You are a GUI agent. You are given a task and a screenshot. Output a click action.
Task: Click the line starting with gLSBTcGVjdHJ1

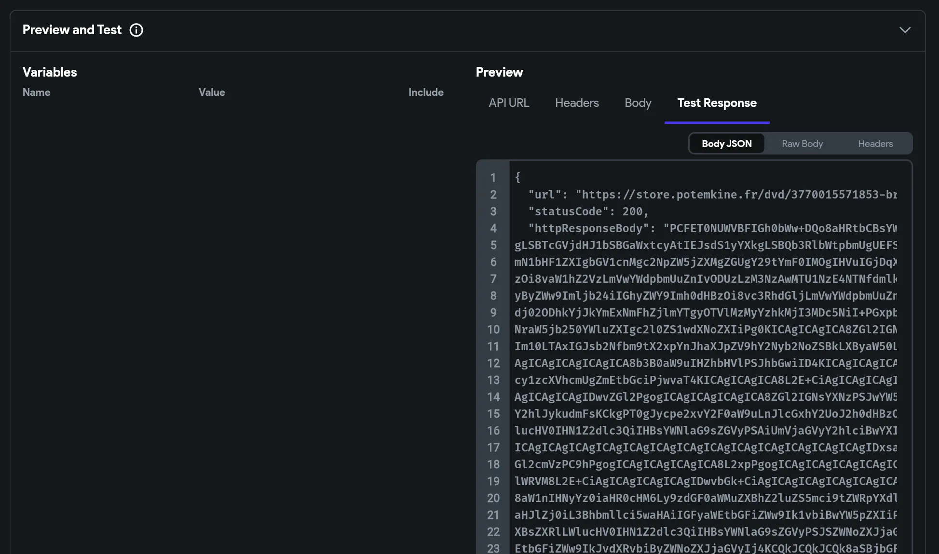coord(706,245)
